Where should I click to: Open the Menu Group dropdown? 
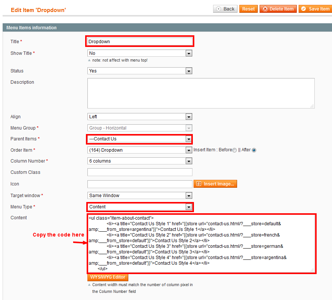coord(140,128)
